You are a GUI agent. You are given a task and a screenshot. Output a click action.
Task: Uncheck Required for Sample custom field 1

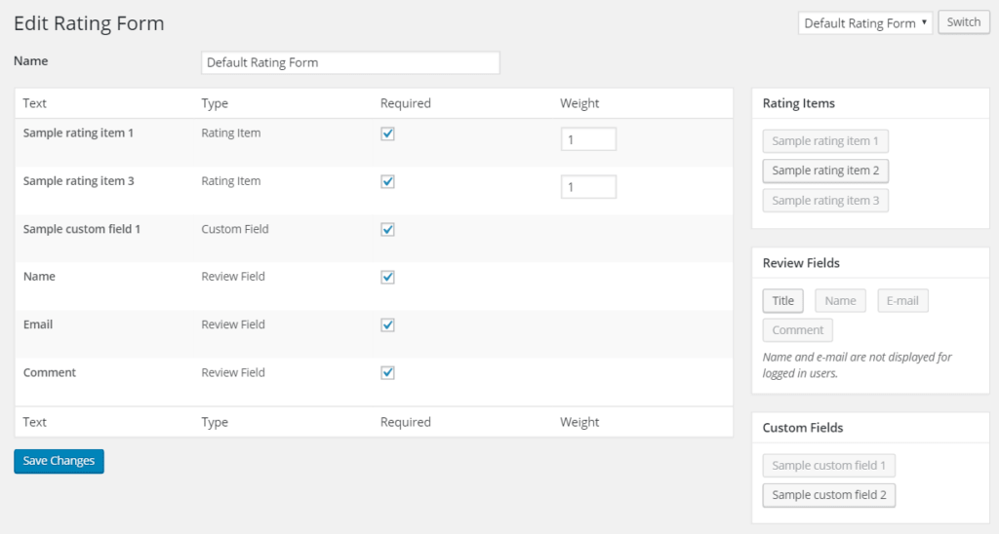pos(387,229)
